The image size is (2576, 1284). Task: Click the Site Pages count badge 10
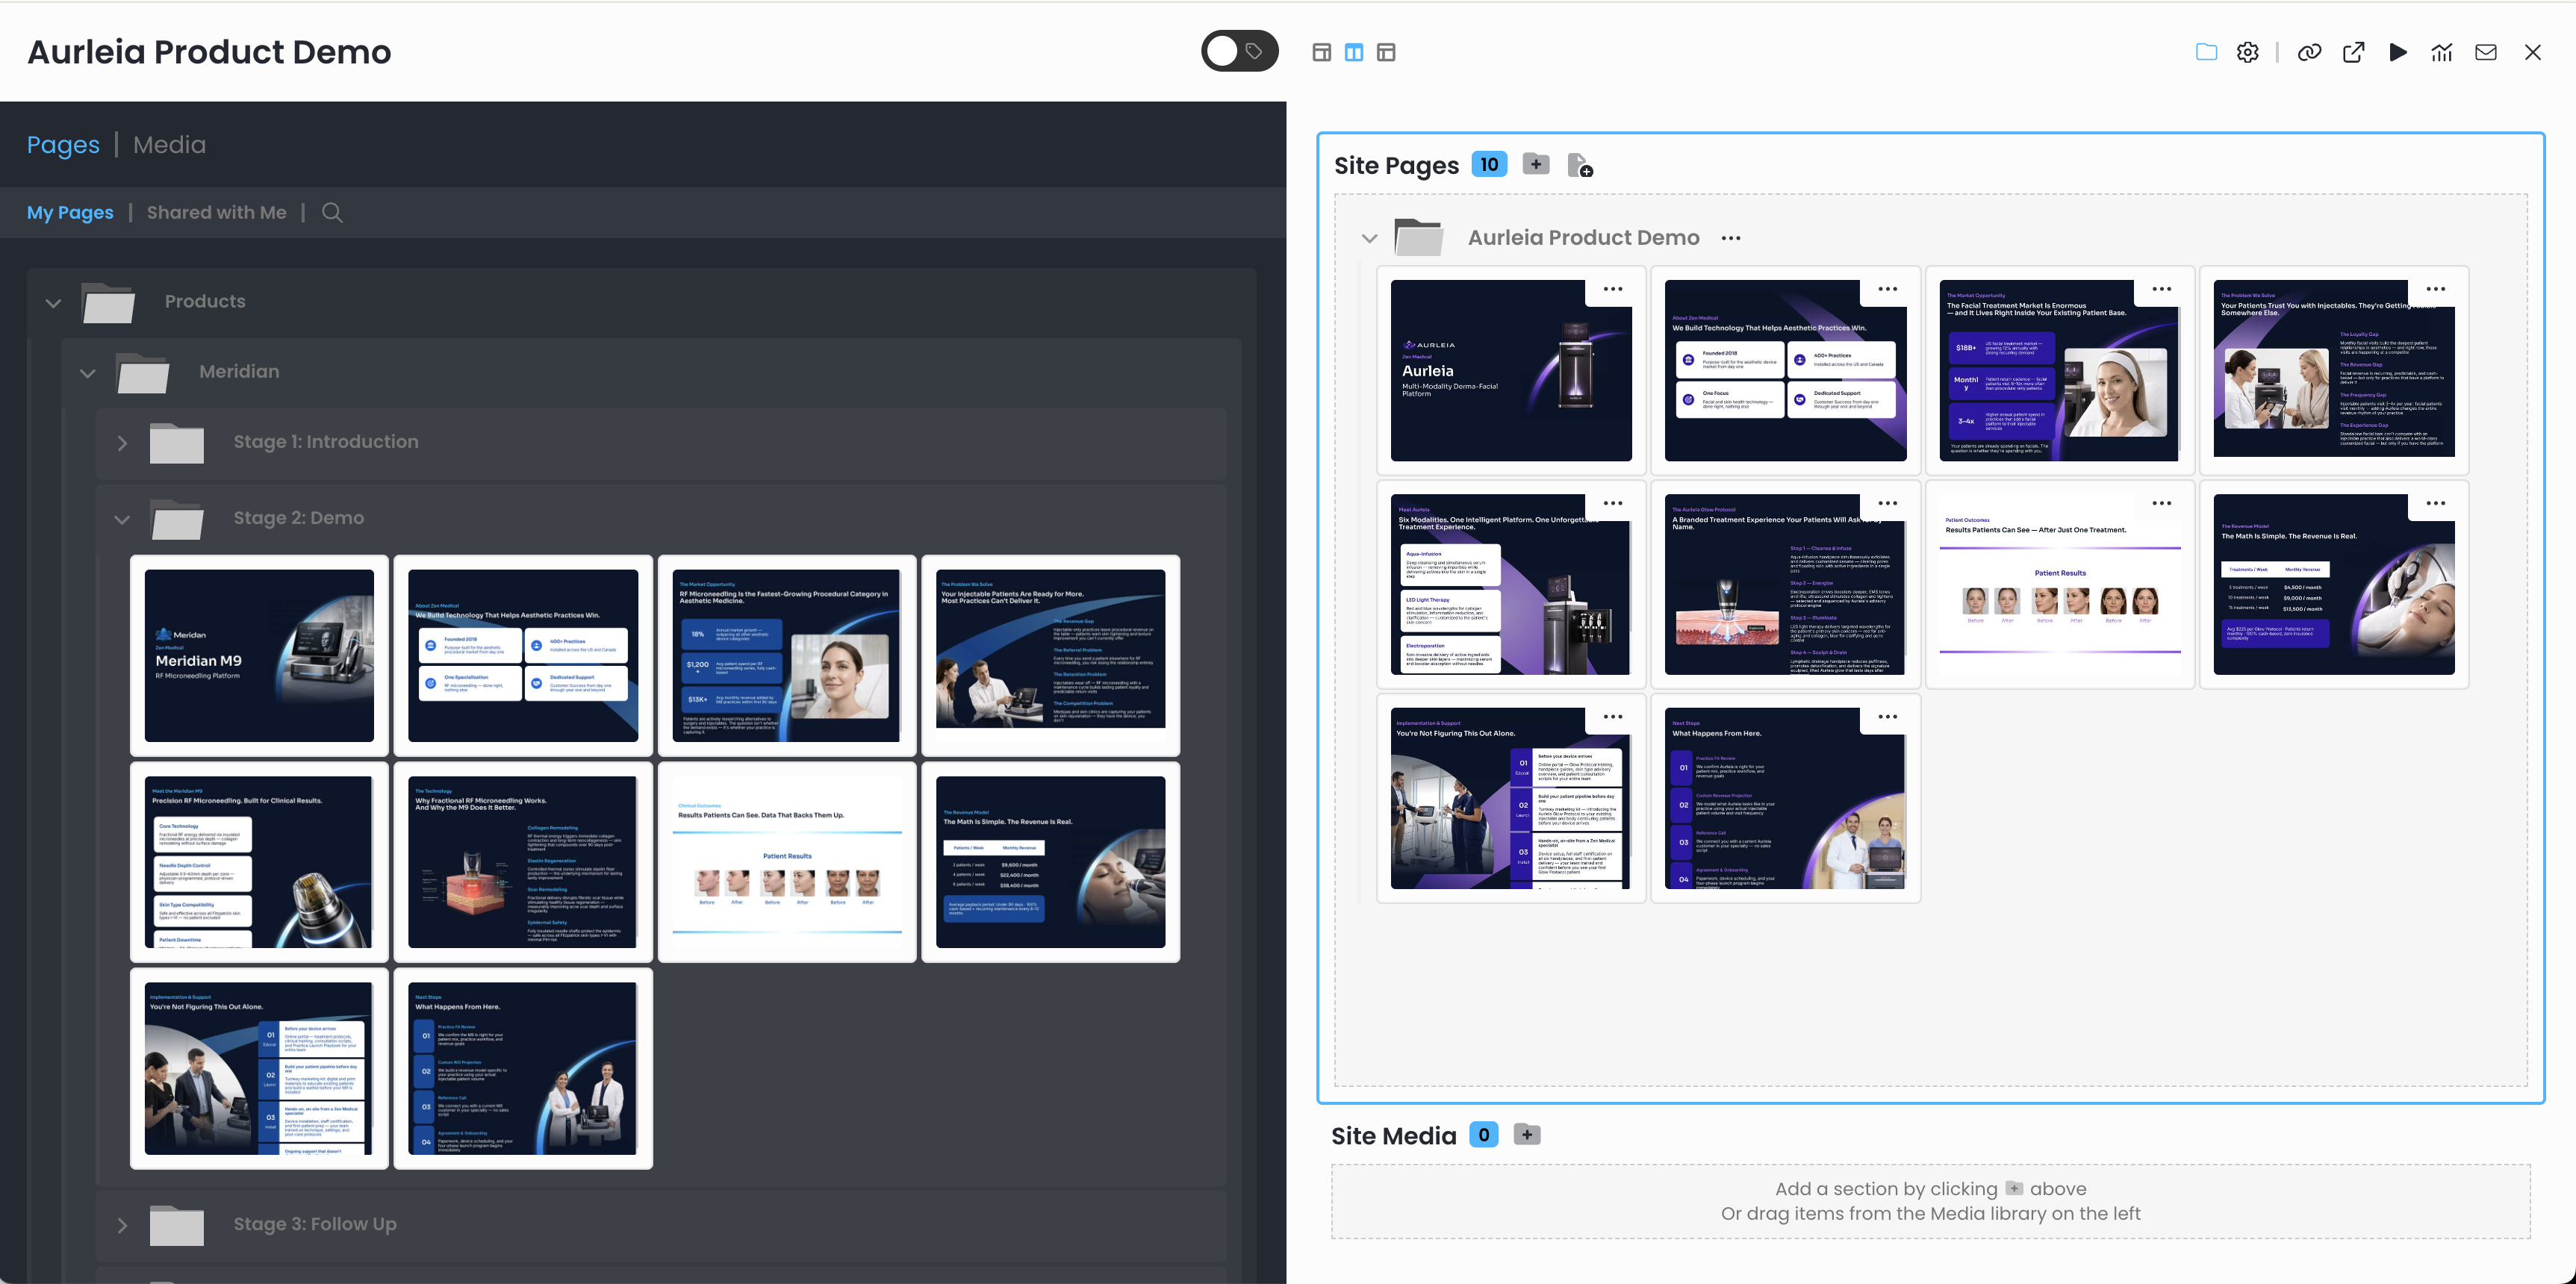(1489, 164)
